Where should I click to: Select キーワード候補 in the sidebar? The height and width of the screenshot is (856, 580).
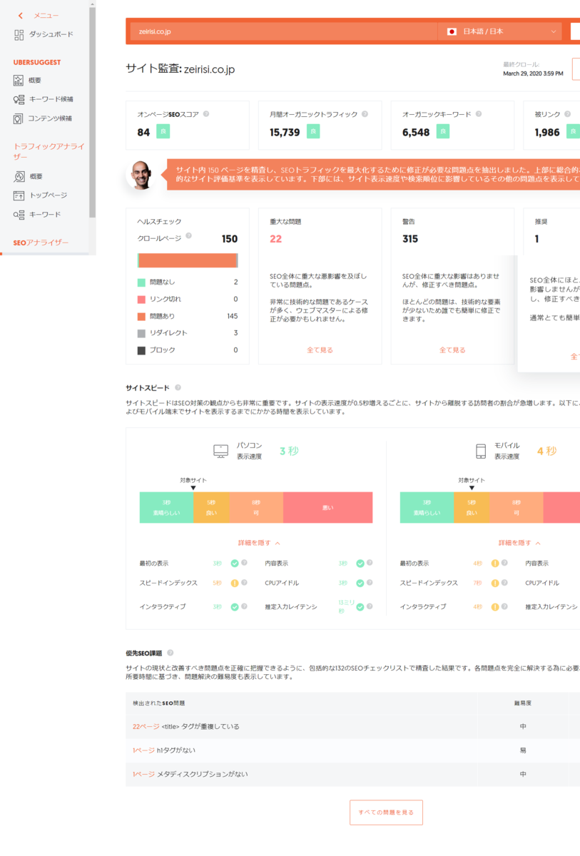[x=51, y=99]
